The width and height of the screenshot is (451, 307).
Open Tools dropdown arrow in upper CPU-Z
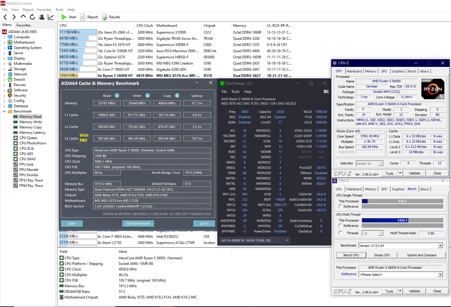(400, 173)
